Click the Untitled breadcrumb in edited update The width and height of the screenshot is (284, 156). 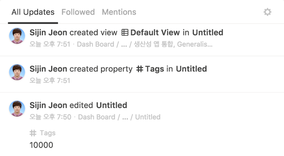click(x=148, y=117)
